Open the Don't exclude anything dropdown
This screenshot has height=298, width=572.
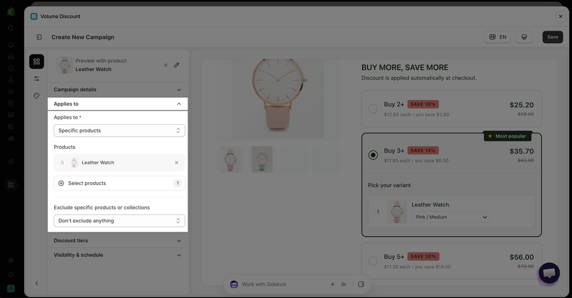pos(120,221)
